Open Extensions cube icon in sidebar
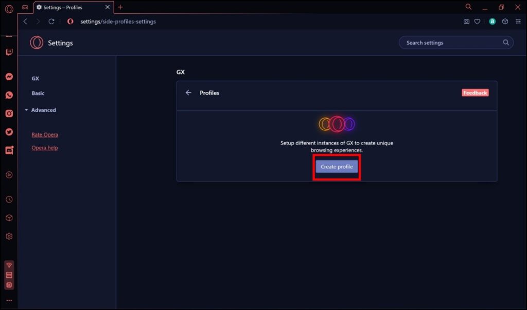The image size is (527, 310). (x=9, y=218)
